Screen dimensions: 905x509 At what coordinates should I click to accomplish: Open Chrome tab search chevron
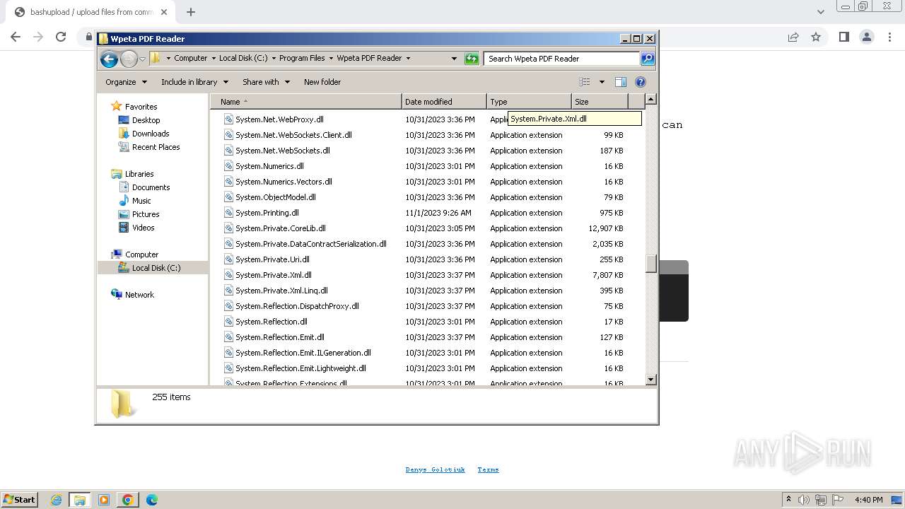click(820, 12)
